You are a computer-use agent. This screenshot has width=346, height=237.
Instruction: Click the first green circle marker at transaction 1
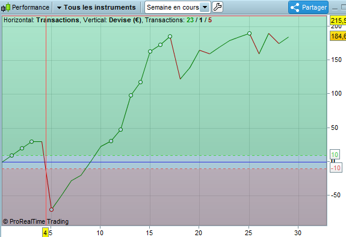[11, 156]
